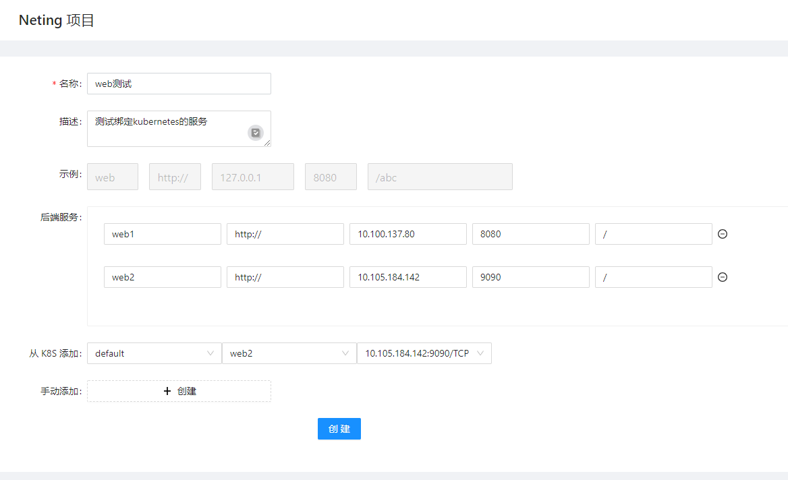Image resolution: width=788 pixels, height=480 pixels.
Task: Click the icon inside the description textarea
Action: coord(256,133)
